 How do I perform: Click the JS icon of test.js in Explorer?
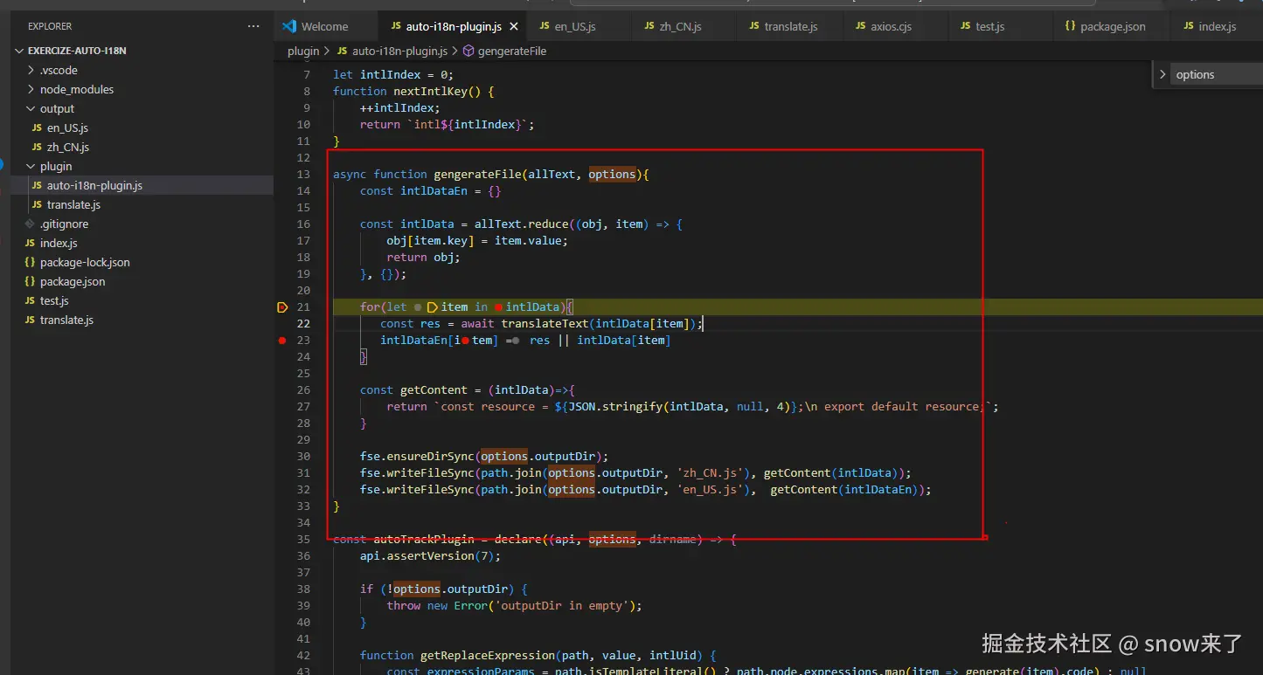(30, 301)
